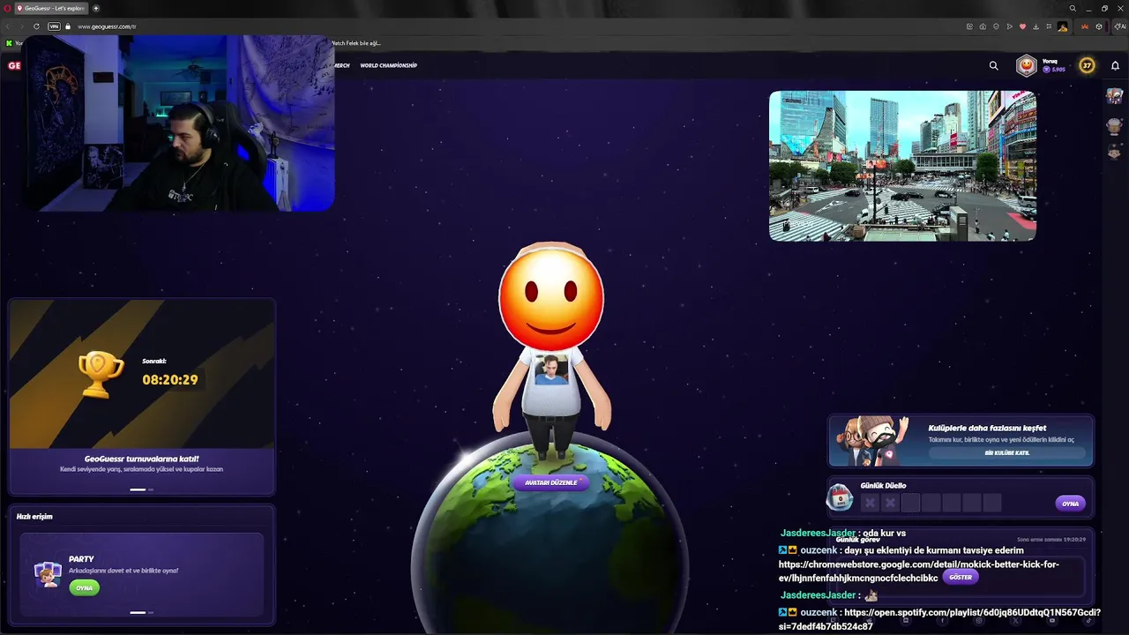Viewport: 1129px width, 635px height.
Task: Open the AI assistant button
Action: pyautogui.click(x=1119, y=26)
